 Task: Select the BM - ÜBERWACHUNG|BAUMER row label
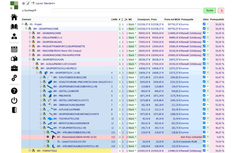[x=69, y=105]
